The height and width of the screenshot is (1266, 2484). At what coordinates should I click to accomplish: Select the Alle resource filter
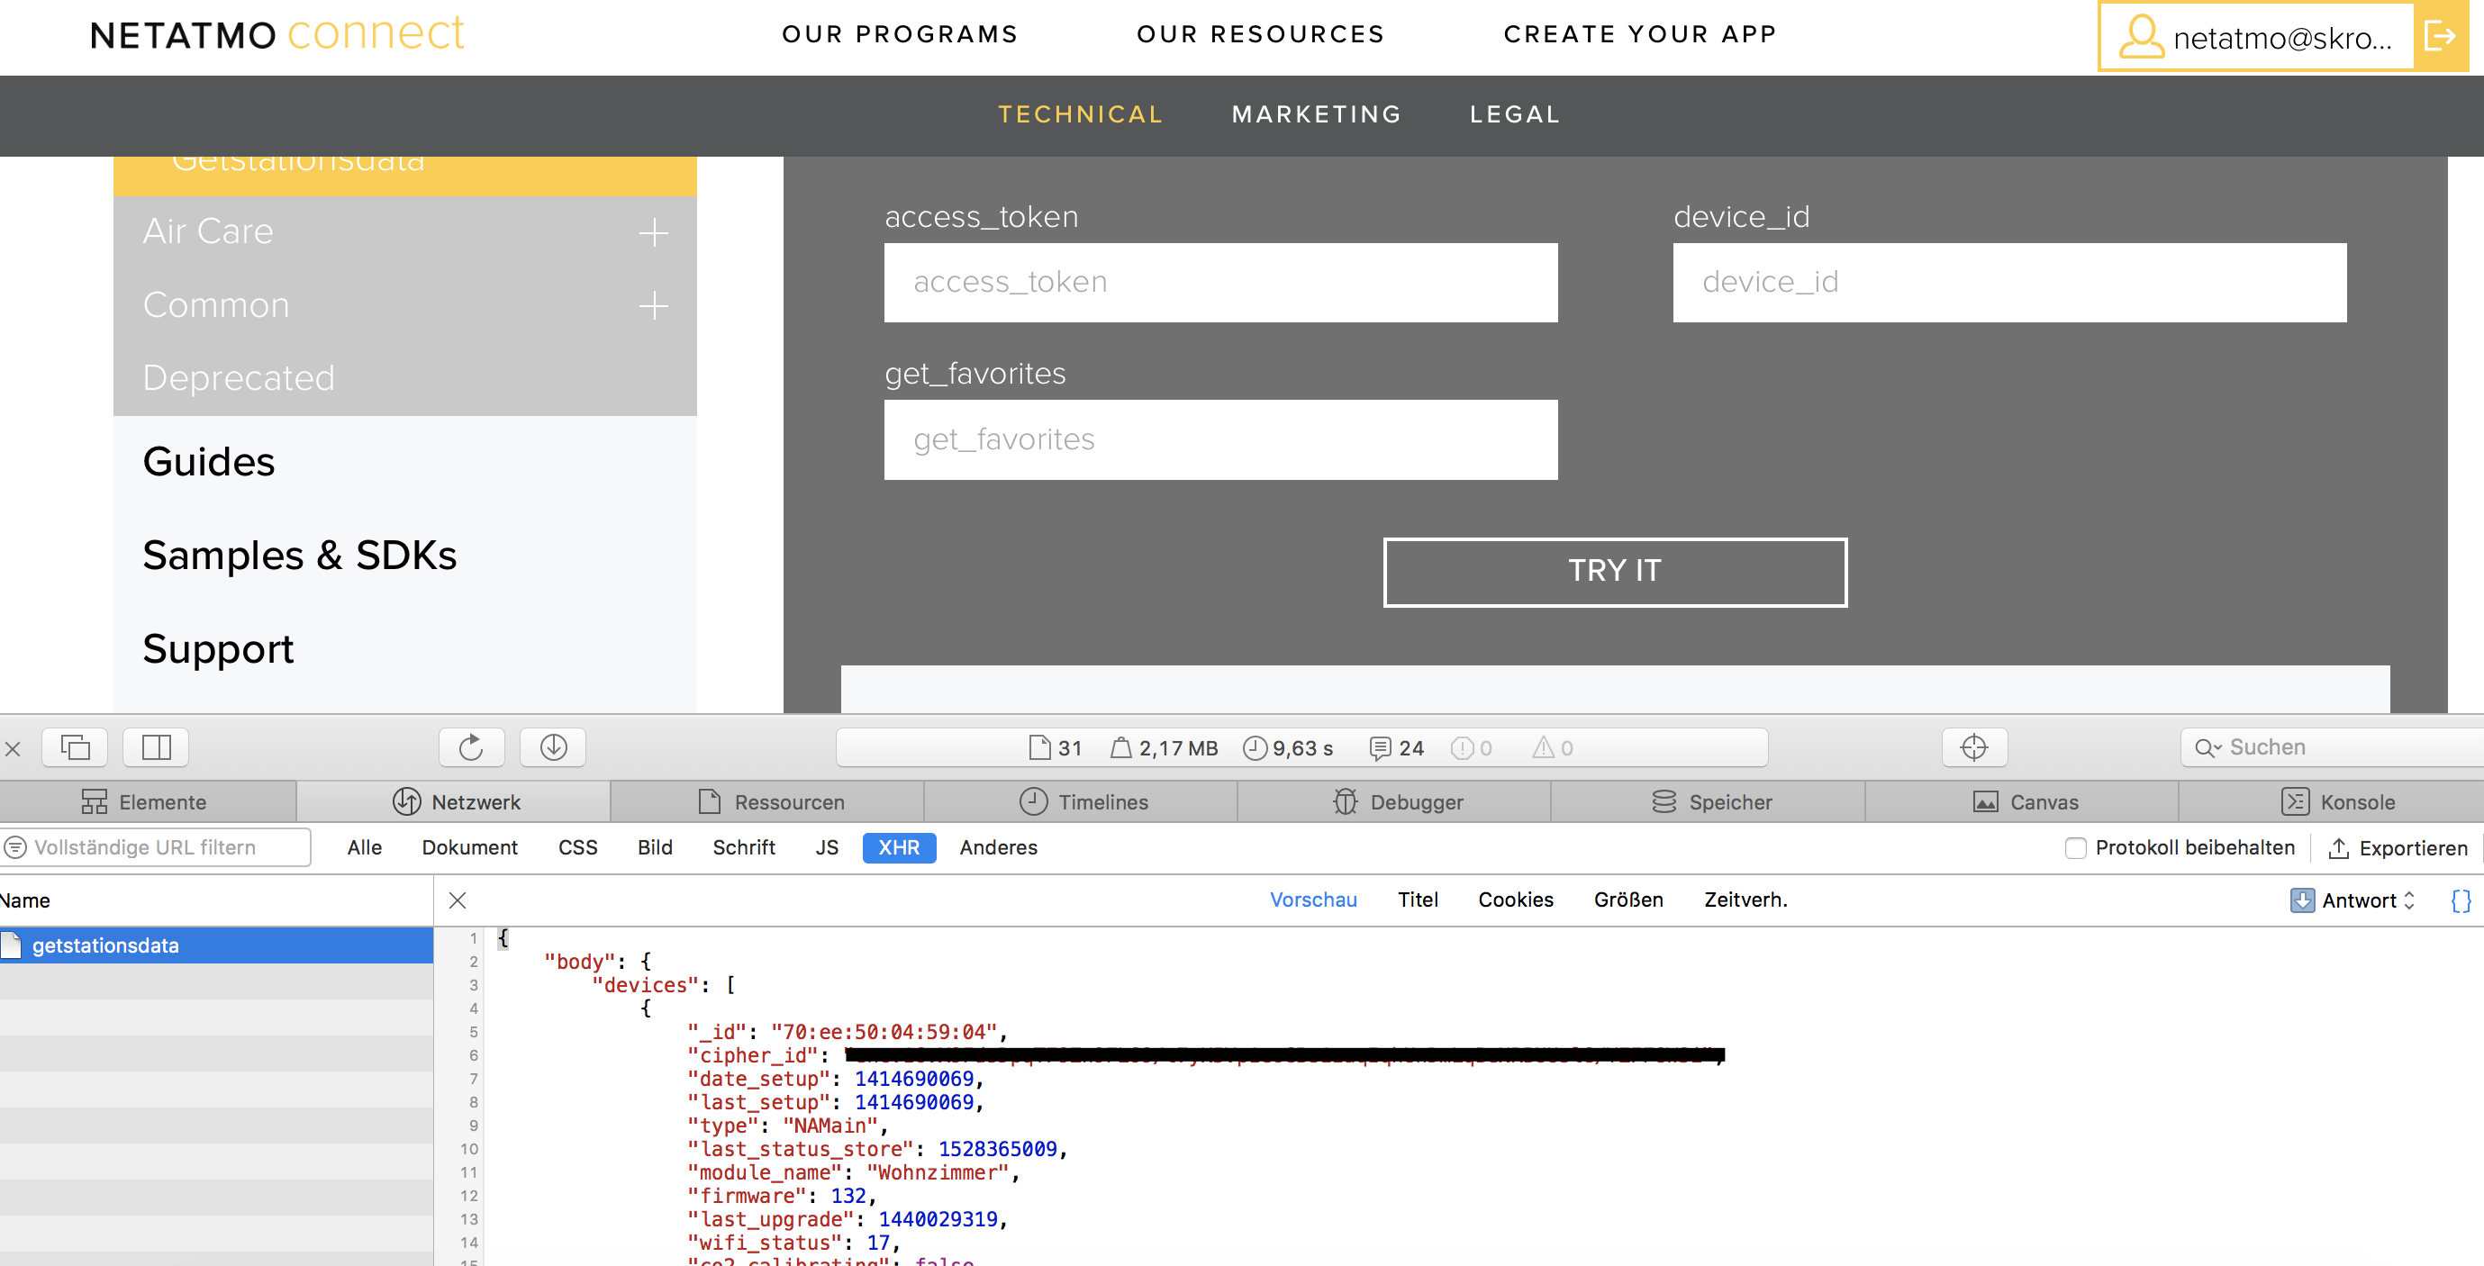(x=365, y=847)
